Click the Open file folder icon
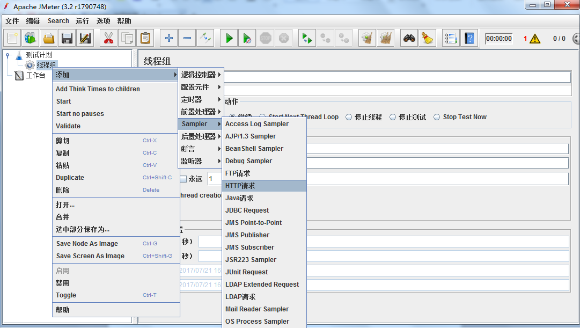 pos(49,38)
